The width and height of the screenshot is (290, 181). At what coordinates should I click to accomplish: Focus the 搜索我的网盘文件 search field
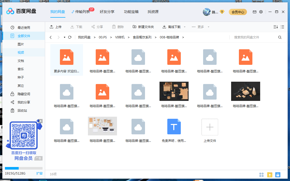pyautogui.click(x=253, y=37)
